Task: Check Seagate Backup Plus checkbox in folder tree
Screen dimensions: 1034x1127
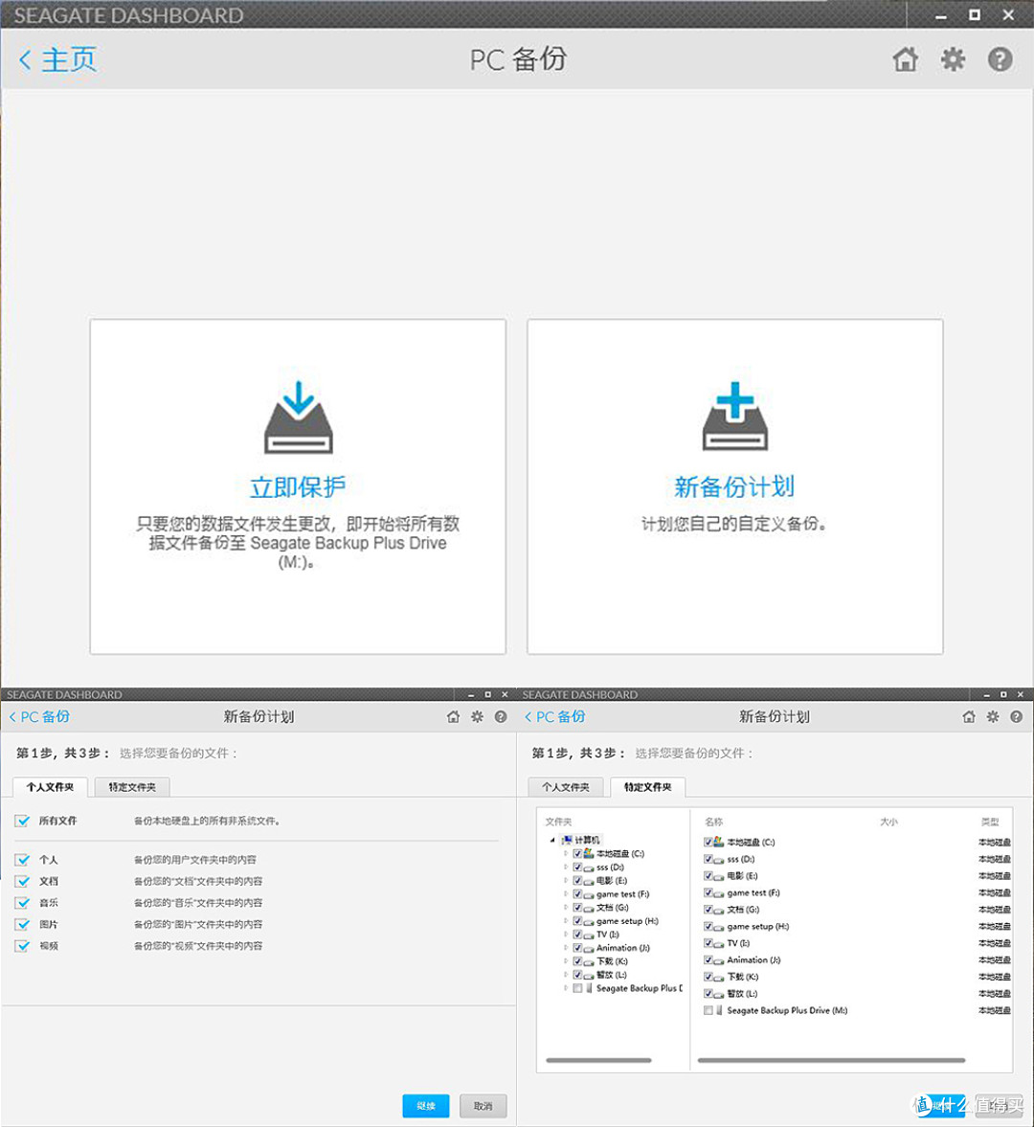Action: [x=577, y=988]
